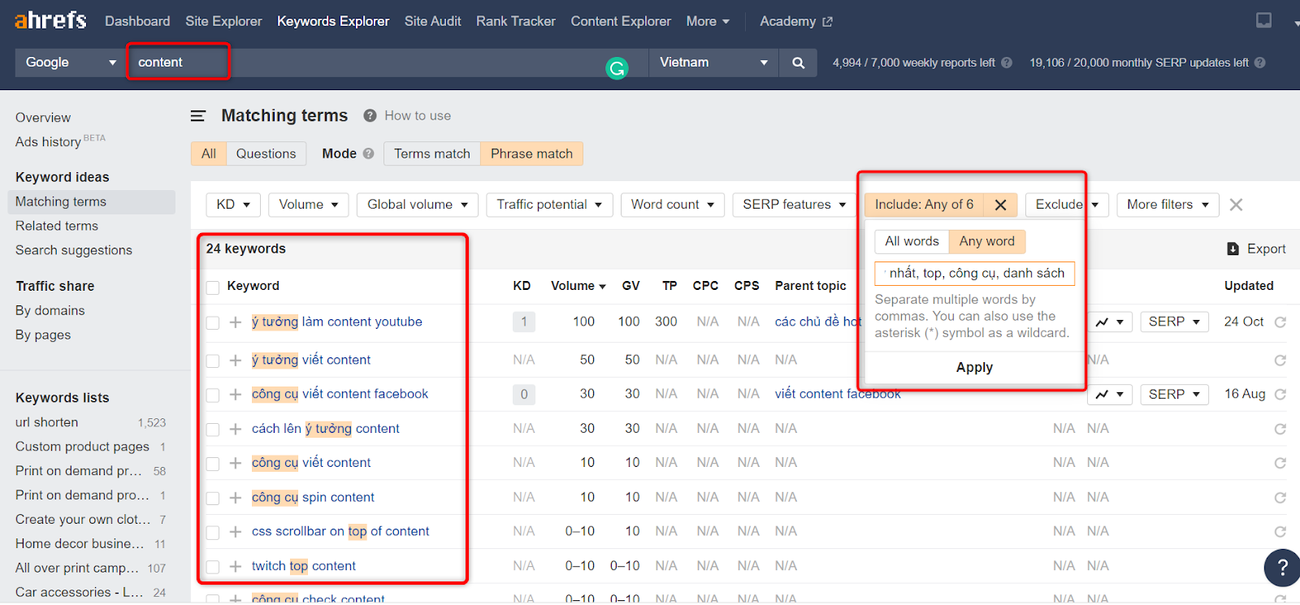The width and height of the screenshot is (1300, 605).
Task: Click the Mode info question icon
Action: pos(369,153)
